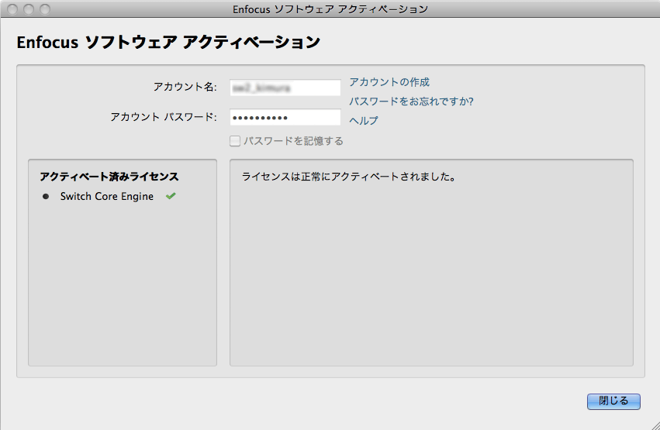The height and width of the screenshot is (430, 660).
Task: Click the ライセンスは正常にアクティベートされました message
Action: coord(349,177)
